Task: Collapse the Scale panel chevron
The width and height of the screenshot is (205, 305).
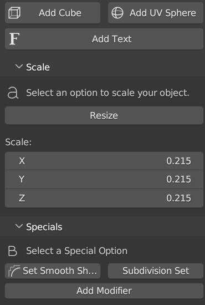Action: click(19, 67)
